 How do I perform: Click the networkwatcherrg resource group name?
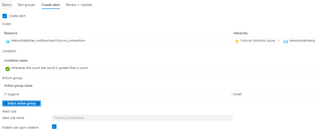[302, 41]
